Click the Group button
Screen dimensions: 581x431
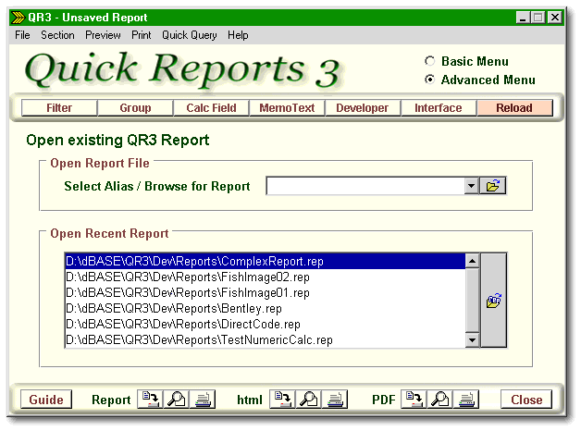(135, 107)
